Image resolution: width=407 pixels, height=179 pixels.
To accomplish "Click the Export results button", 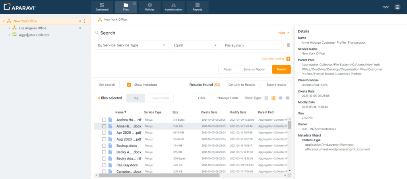I will coord(276,85).
